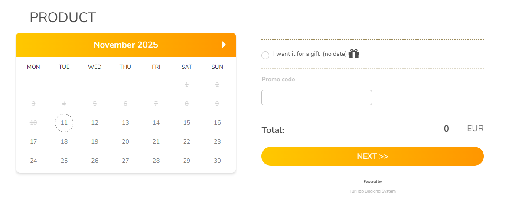512x209 pixels.
Task: Choose Wednesday November 26
Action: tap(95, 161)
